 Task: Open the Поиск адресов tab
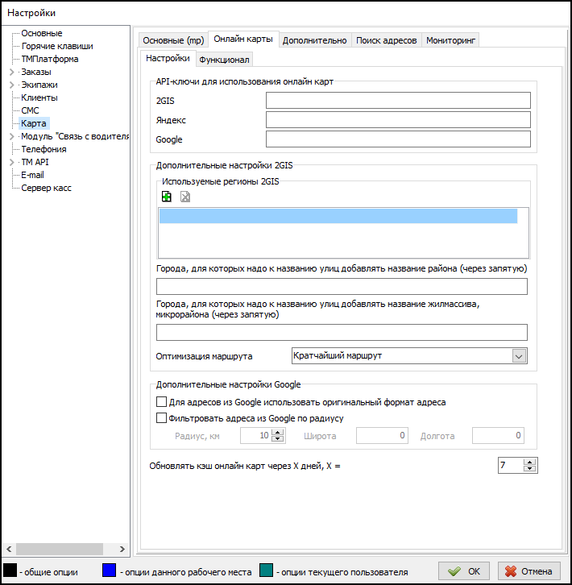tap(386, 40)
